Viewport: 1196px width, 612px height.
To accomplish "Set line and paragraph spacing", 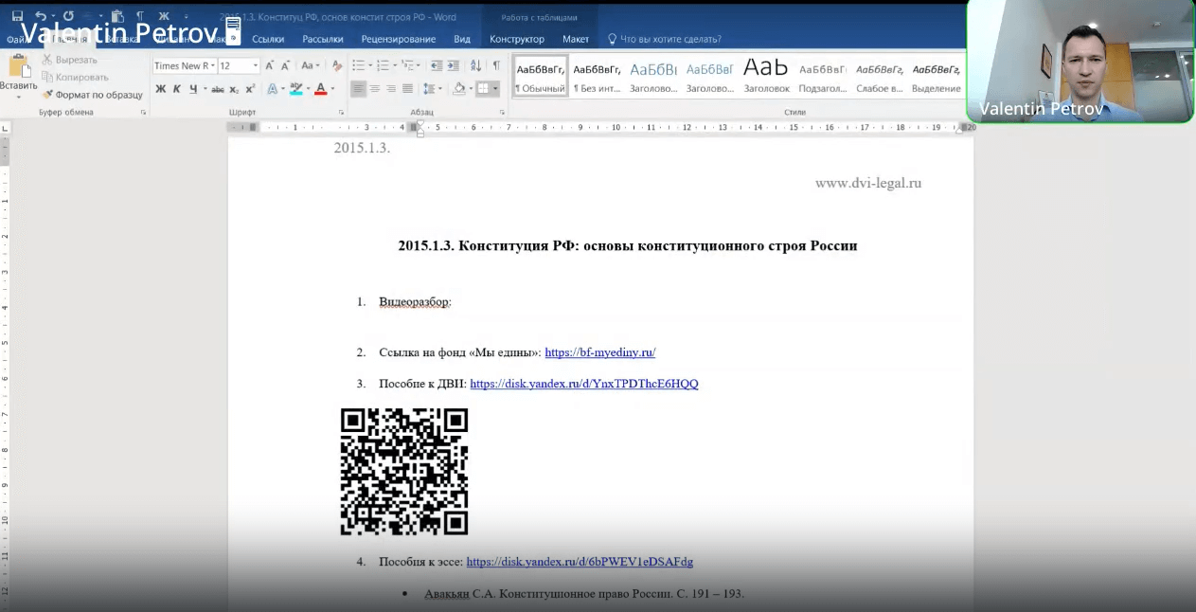I will point(429,89).
